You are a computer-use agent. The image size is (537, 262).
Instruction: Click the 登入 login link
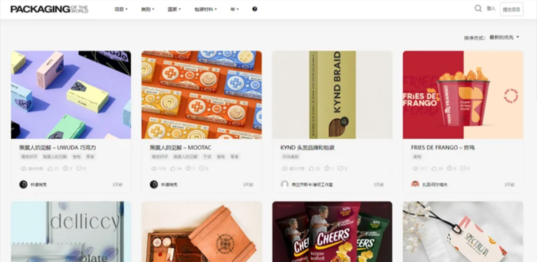(491, 9)
